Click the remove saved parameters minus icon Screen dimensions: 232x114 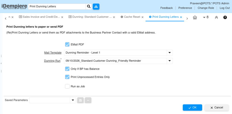tap(88, 100)
